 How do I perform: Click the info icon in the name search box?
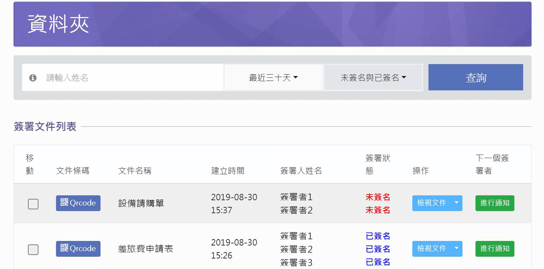tap(33, 78)
